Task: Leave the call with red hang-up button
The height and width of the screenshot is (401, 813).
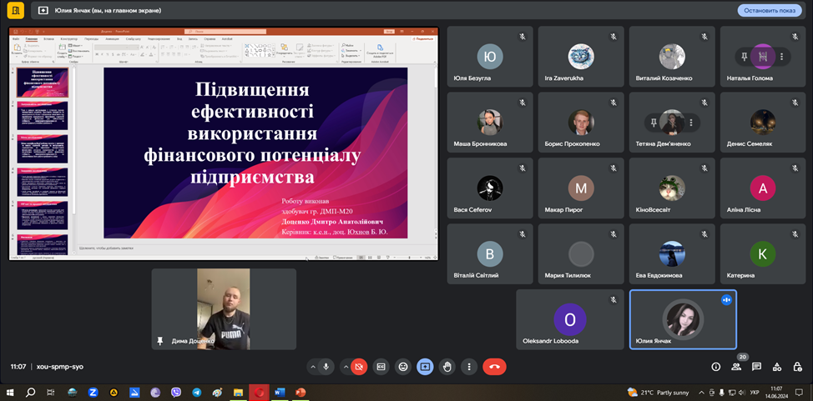Action: (x=494, y=367)
